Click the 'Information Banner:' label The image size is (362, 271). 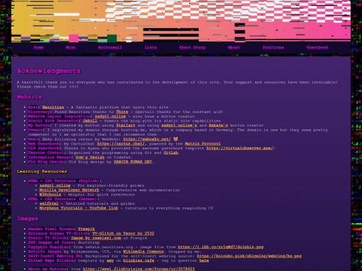(50, 157)
